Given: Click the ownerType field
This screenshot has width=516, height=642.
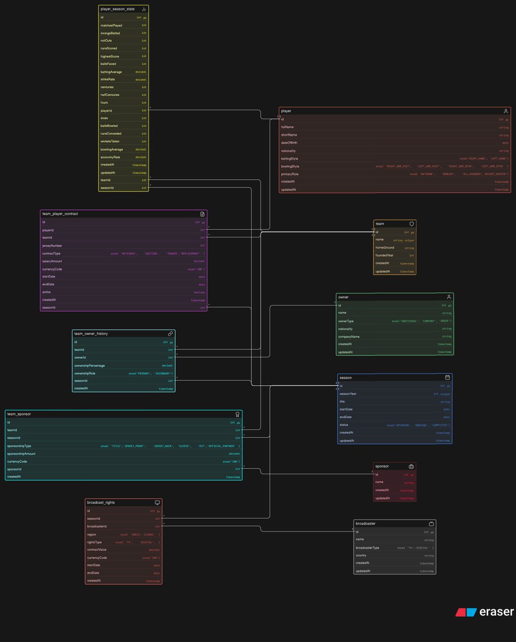Looking at the screenshot, I should pyautogui.click(x=395, y=321).
